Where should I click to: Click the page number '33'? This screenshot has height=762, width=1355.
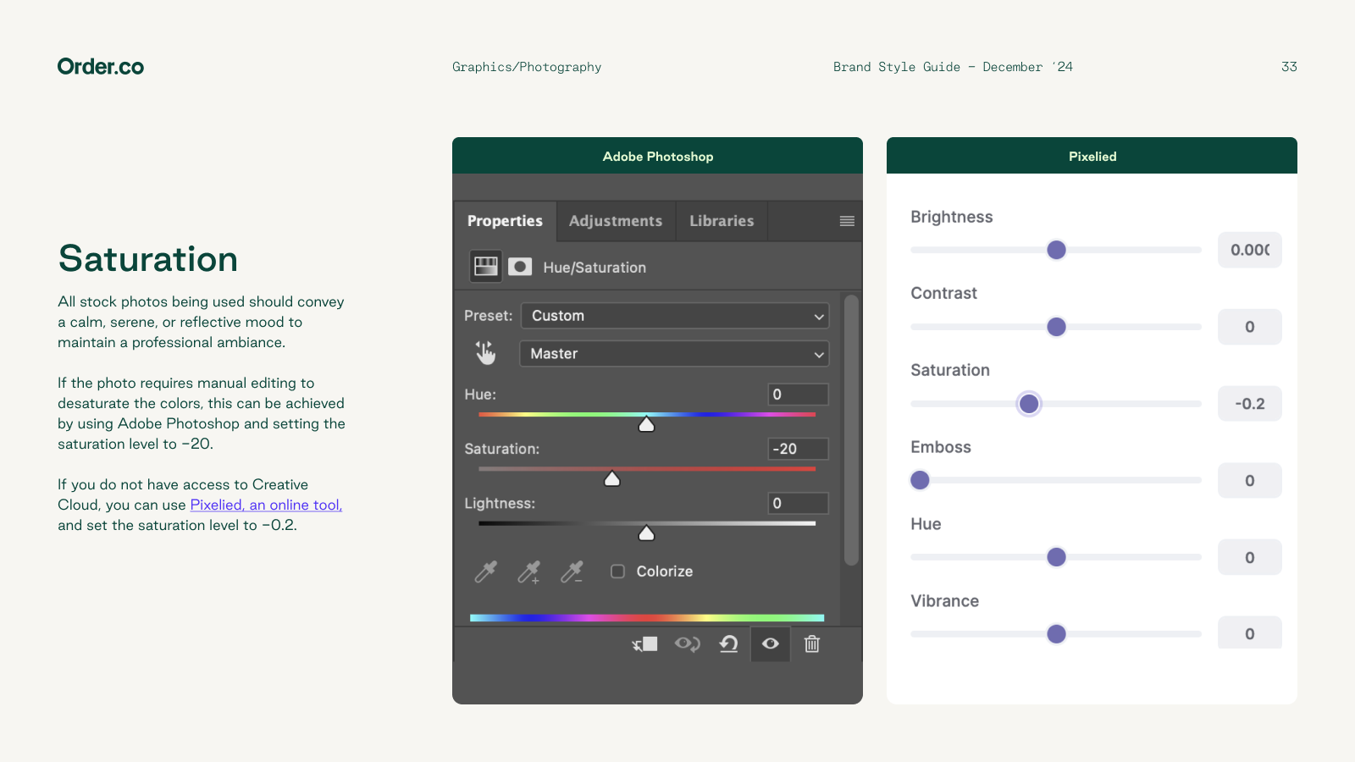pyautogui.click(x=1289, y=66)
